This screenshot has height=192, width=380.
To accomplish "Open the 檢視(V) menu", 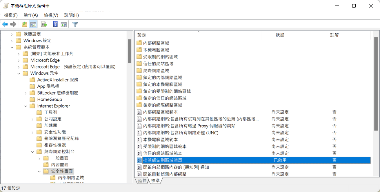I will (x=51, y=15).
